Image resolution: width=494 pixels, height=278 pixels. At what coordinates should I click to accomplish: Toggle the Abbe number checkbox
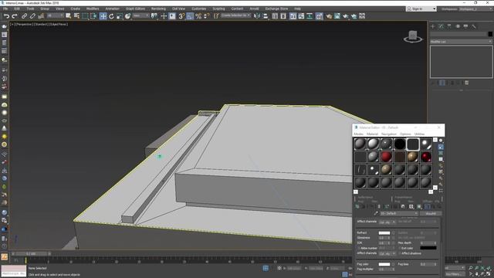pyautogui.click(x=359, y=248)
